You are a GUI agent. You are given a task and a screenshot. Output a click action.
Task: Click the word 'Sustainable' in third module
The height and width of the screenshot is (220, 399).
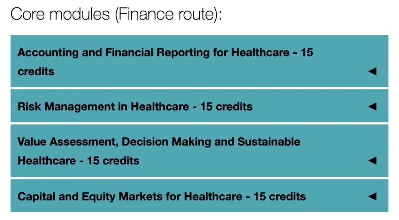pyautogui.click(x=269, y=142)
